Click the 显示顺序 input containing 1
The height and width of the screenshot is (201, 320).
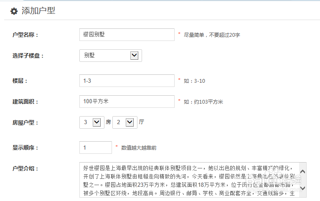96,148
